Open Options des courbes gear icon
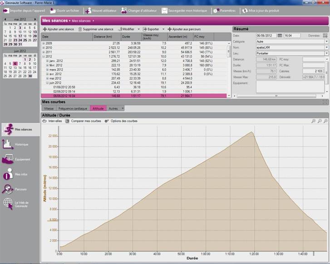Viewport: 330px width, 264px height. coord(107,121)
